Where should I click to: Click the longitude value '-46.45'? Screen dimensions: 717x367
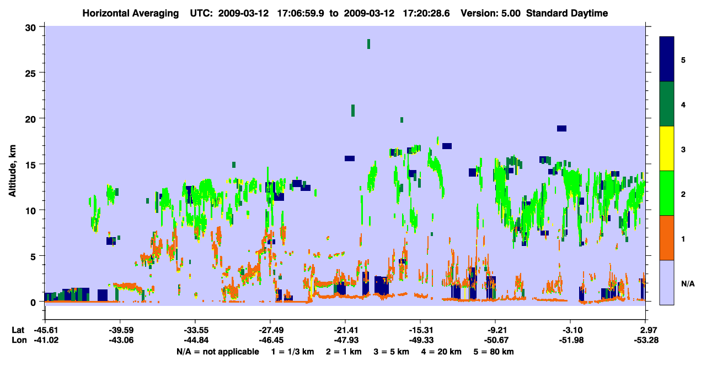pyautogui.click(x=270, y=340)
